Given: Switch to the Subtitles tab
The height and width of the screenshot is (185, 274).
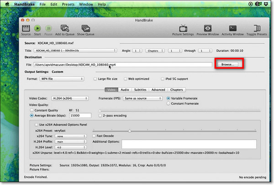Looking at the screenshot, I should pos(140,90).
